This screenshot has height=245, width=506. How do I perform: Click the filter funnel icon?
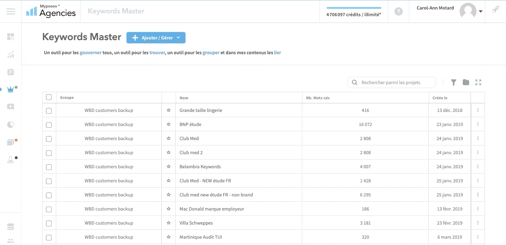pos(454,82)
